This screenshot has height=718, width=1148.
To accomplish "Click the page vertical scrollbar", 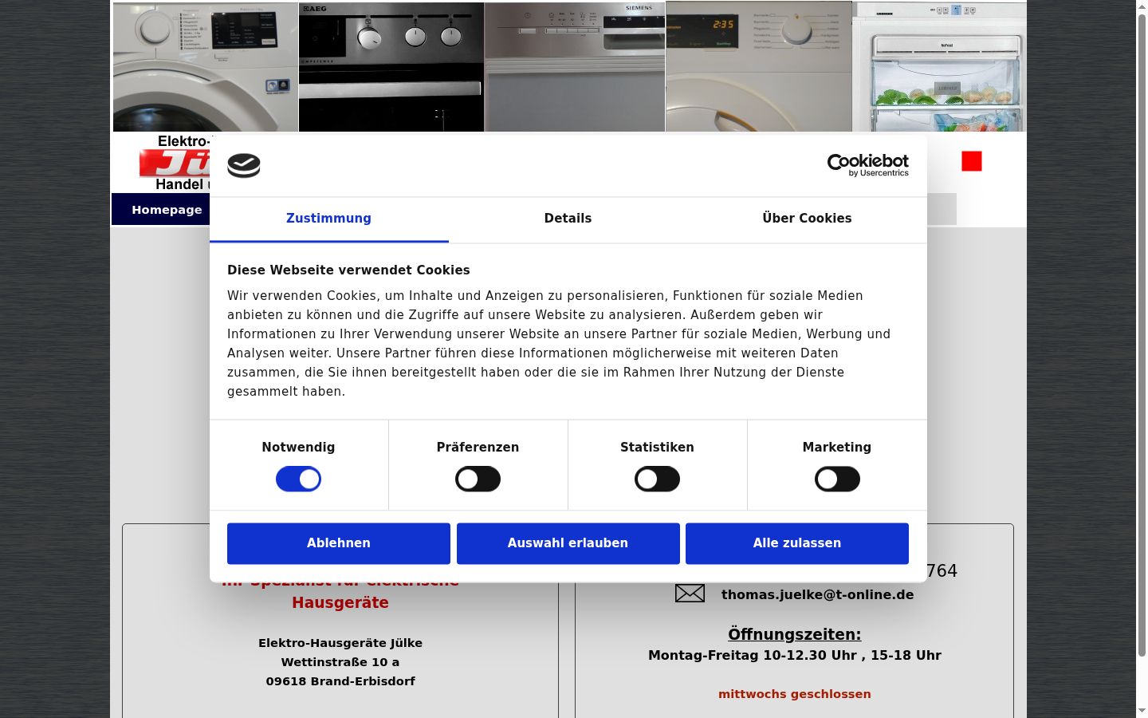I will (1142, 335).
